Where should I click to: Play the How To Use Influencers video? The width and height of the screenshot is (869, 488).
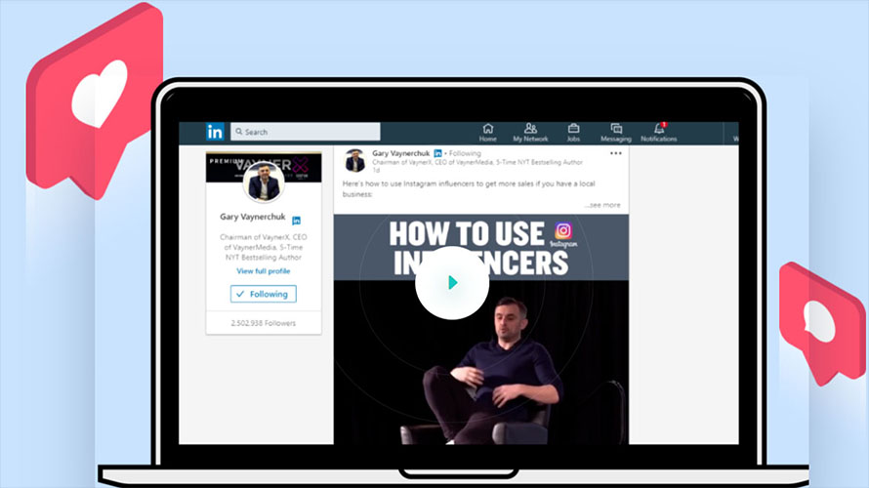452,282
